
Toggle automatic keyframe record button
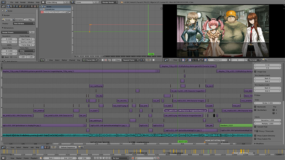(133, 158)
